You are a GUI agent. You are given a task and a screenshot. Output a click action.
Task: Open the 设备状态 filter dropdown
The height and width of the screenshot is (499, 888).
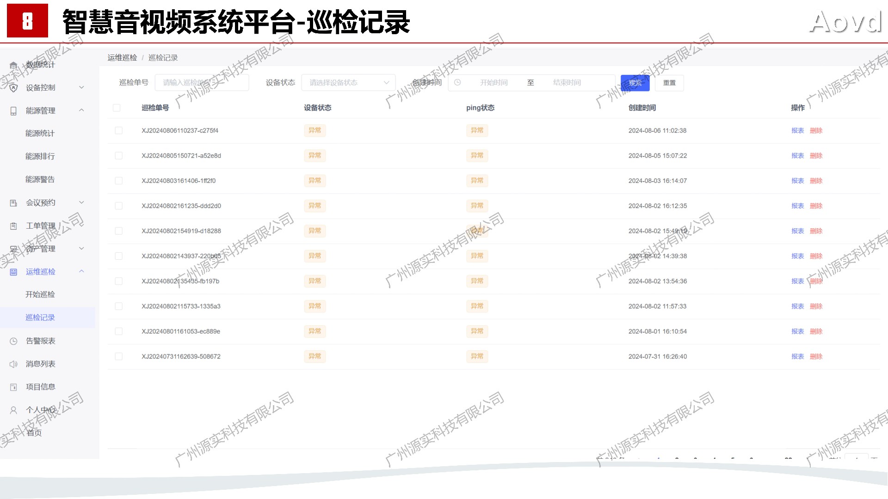pyautogui.click(x=348, y=83)
